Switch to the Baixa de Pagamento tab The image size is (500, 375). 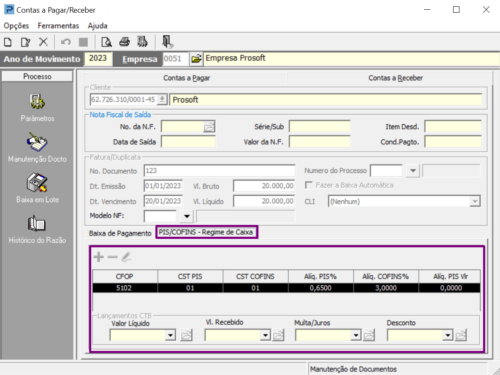[120, 233]
